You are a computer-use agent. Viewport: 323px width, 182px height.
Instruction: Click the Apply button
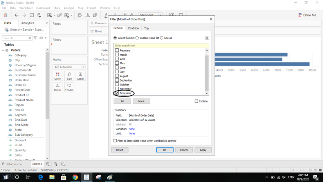coord(203,150)
